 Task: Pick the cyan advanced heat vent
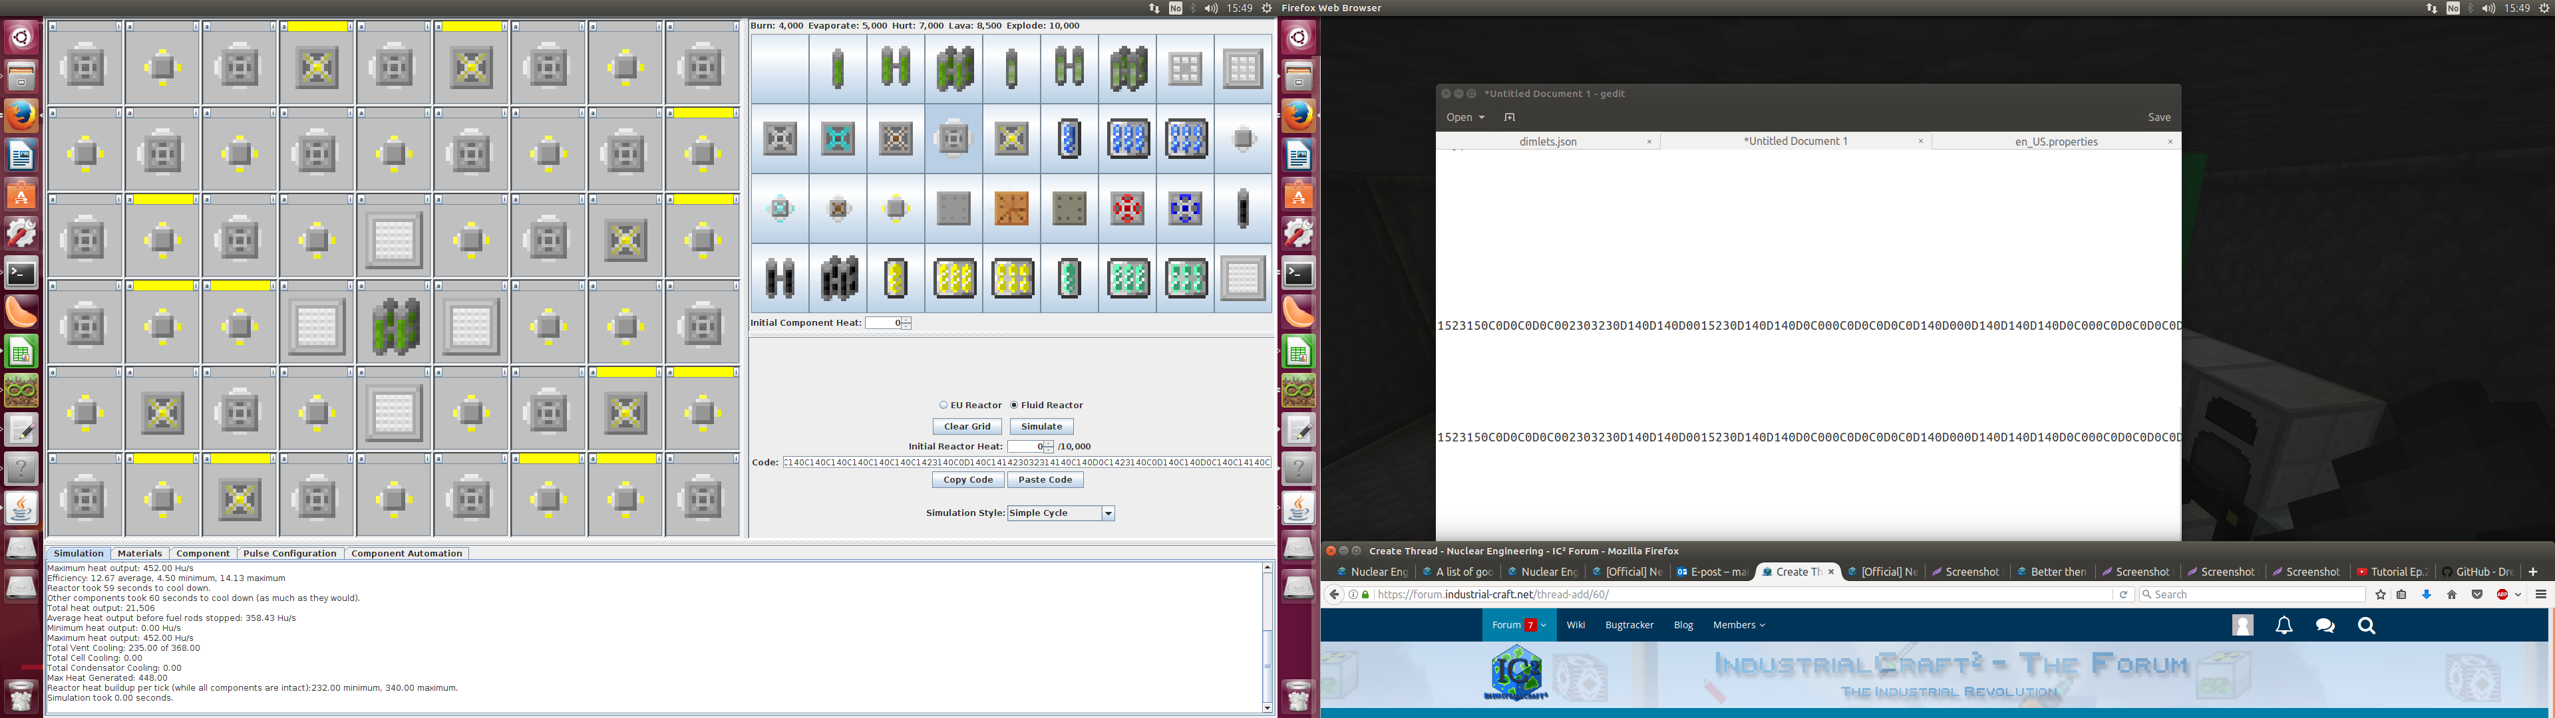tap(838, 139)
